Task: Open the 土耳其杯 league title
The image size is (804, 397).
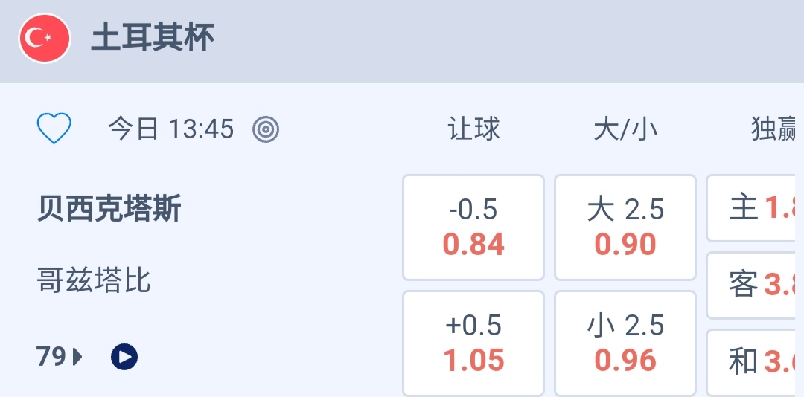Action: coord(153,39)
